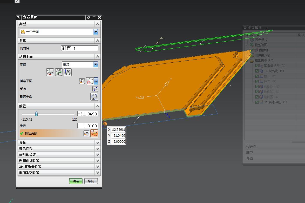Image resolution: width=305 pixels, height=203 pixels.
Task: Open the 方位 绝对 dropdown
Action: pos(96,64)
